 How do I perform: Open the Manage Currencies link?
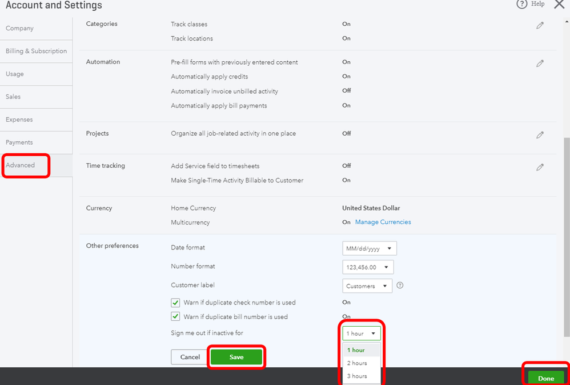pos(383,222)
